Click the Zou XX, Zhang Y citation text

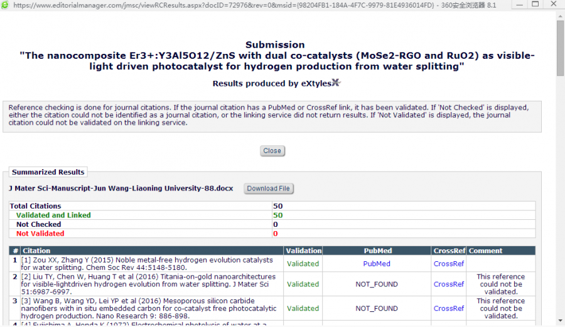(x=147, y=264)
